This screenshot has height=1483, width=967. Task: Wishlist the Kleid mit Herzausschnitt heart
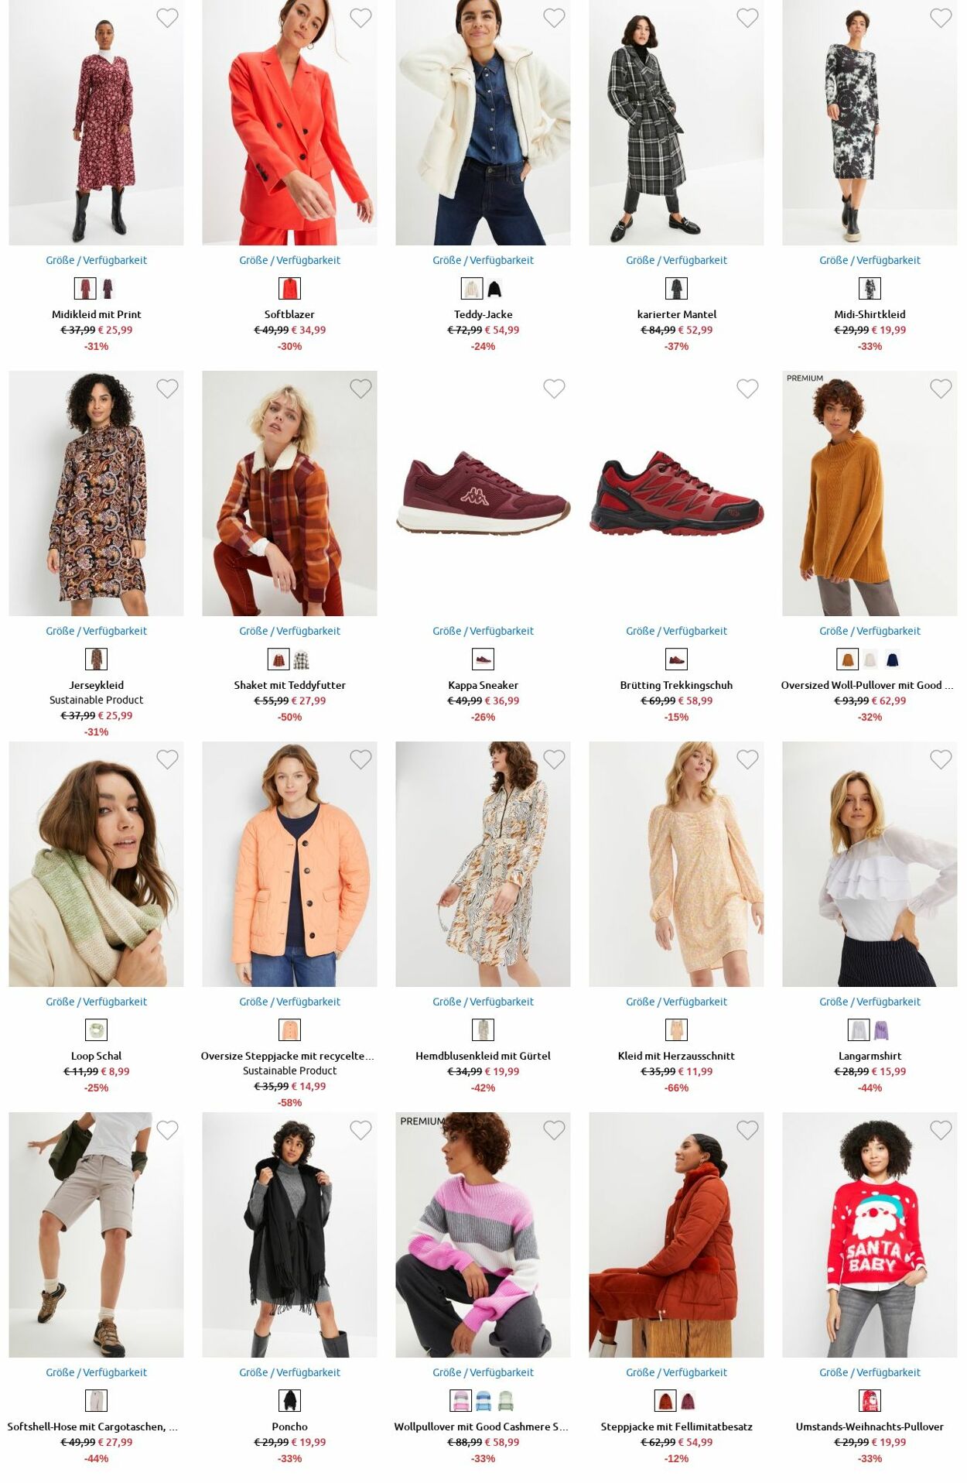[747, 759]
